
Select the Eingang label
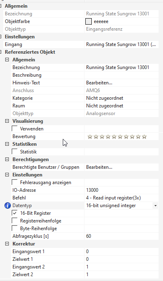point(13,44)
